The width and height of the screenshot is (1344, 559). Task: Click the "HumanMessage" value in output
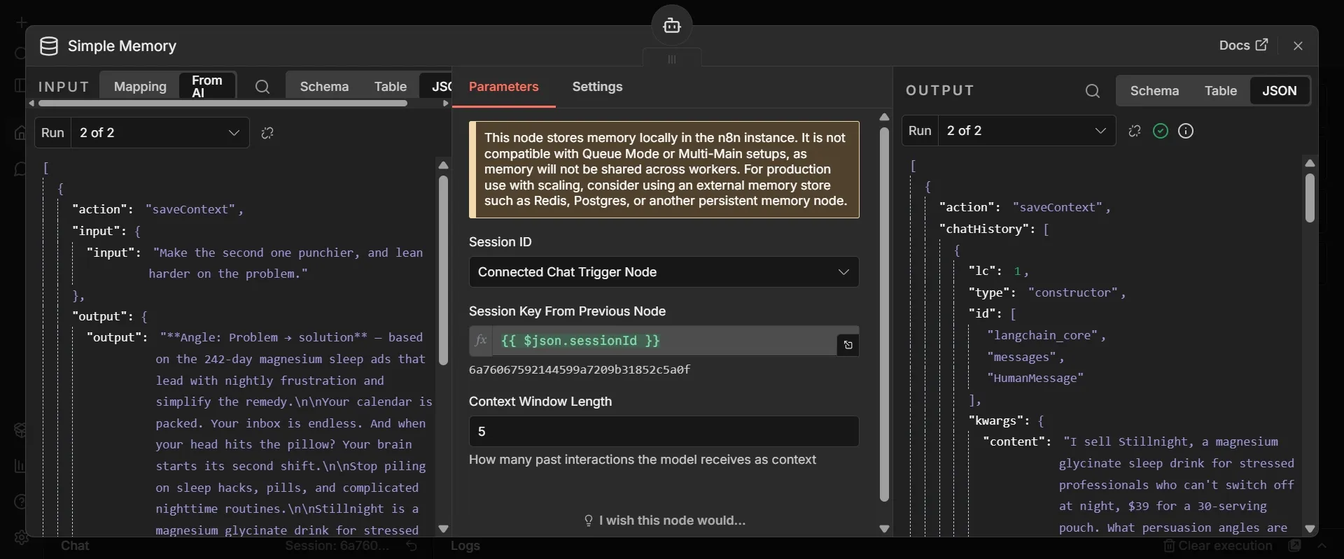point(1035,378)
